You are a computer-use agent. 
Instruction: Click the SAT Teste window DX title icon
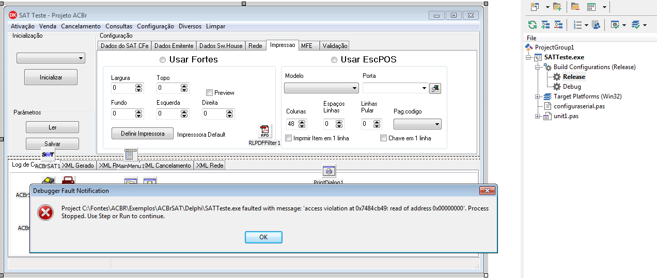tap(13, 15)
